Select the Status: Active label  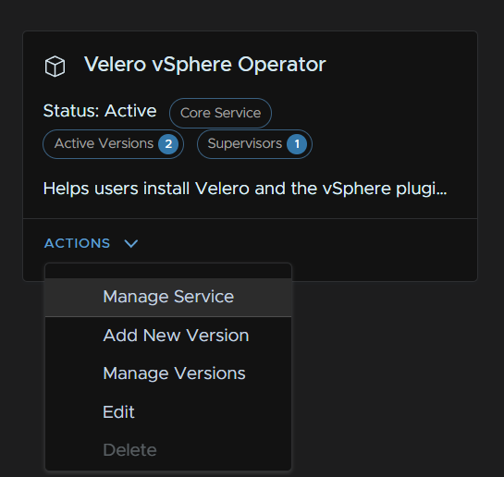coord(100,111)
